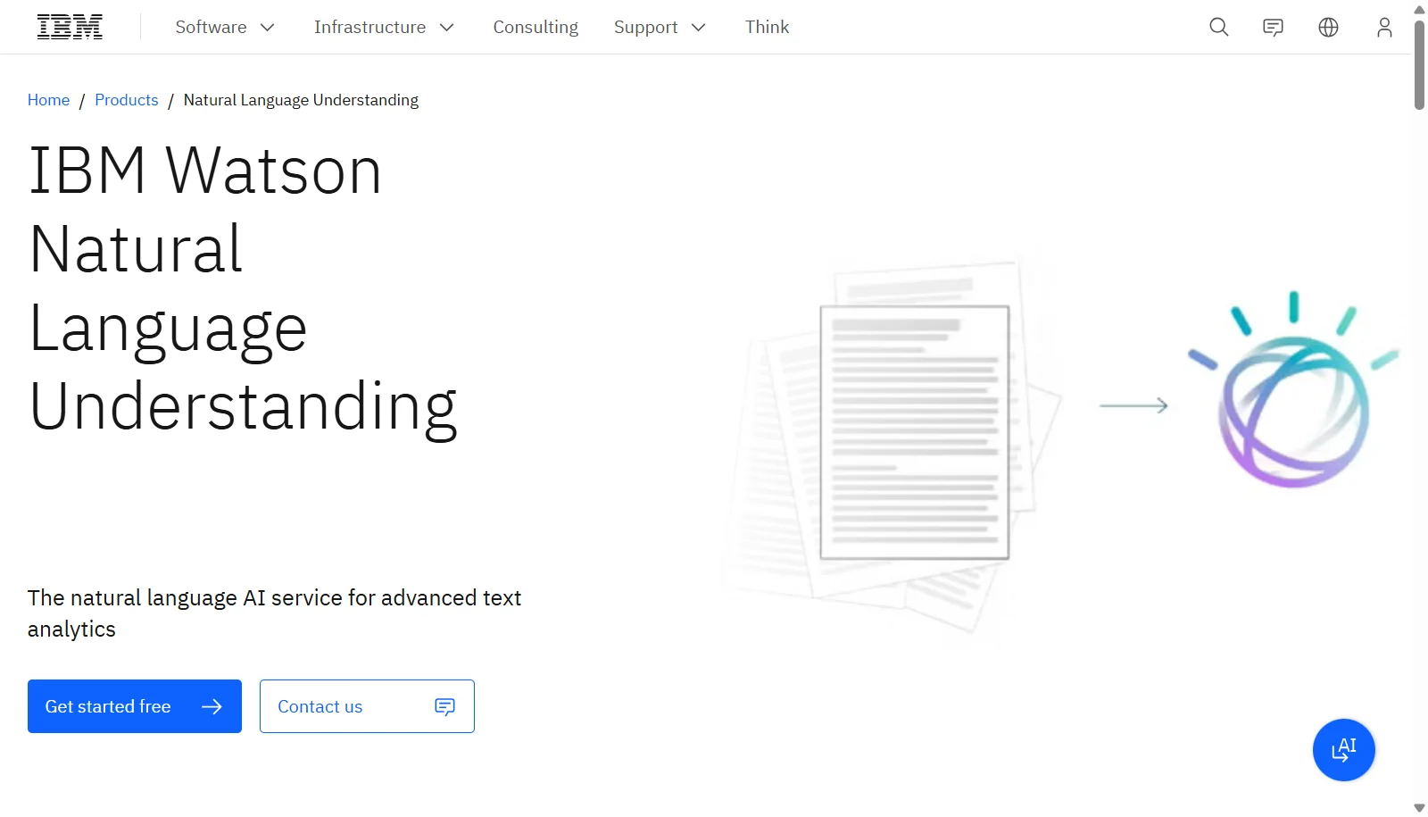Go to Products breadcrumb link
This screenshot has width=1428, height=817.
pos(126,100)
